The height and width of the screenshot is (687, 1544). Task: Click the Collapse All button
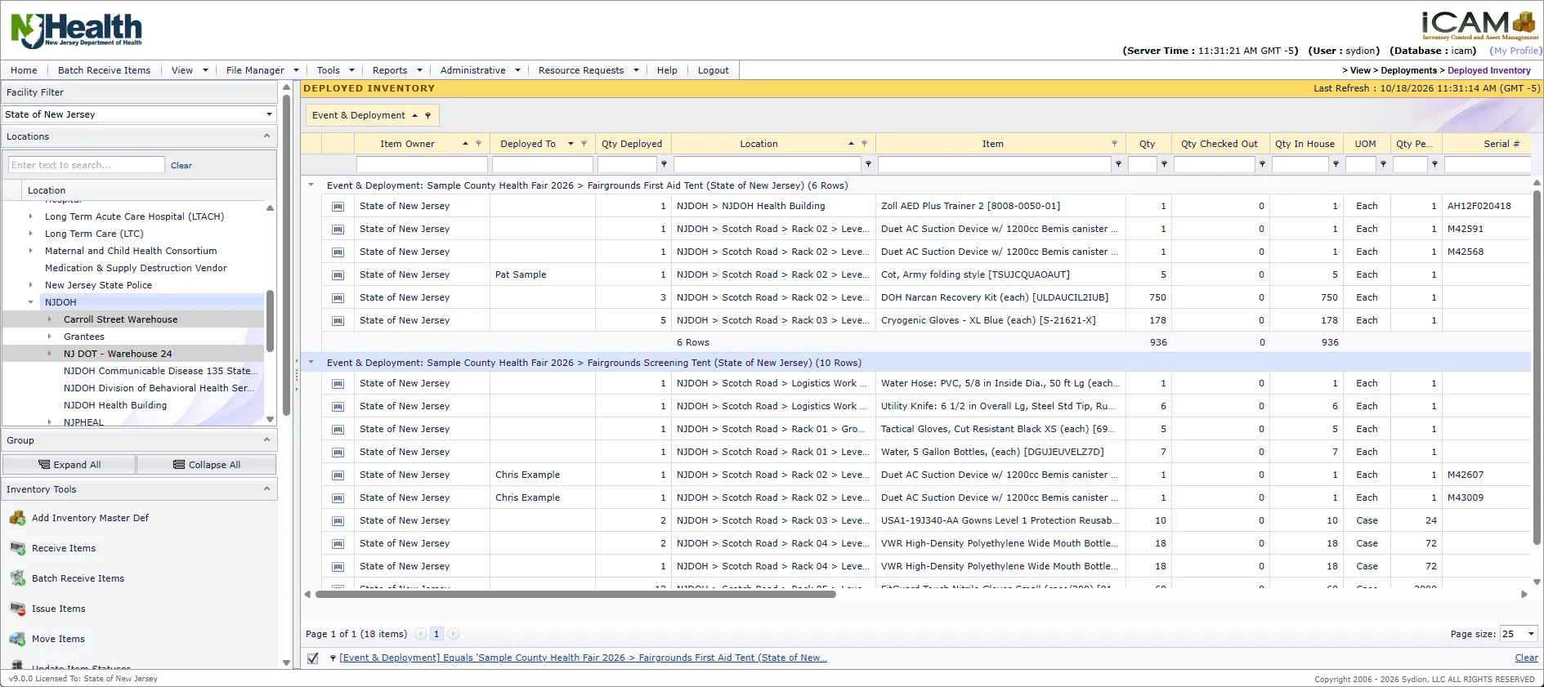coord(207,465)
